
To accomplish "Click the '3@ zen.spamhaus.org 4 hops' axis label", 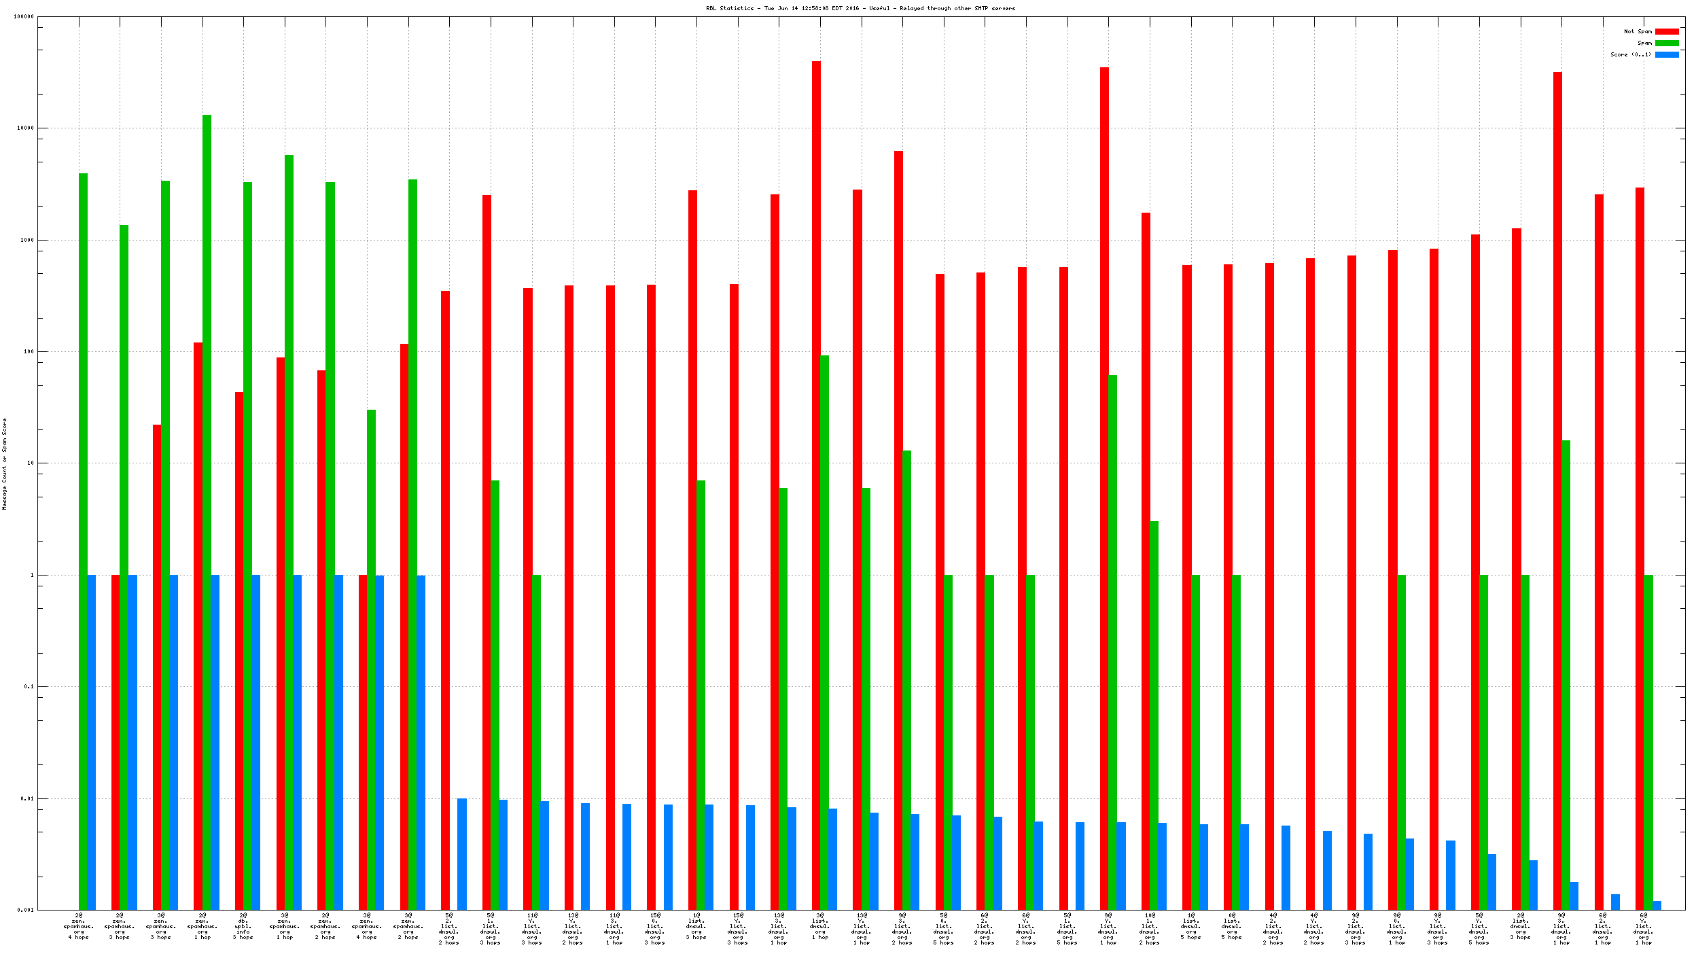I will [367, 927].
